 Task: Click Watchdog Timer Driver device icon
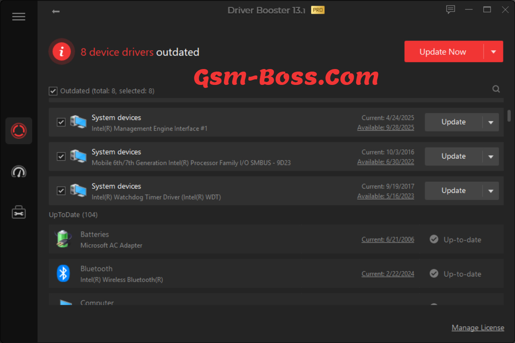[78, 191]
